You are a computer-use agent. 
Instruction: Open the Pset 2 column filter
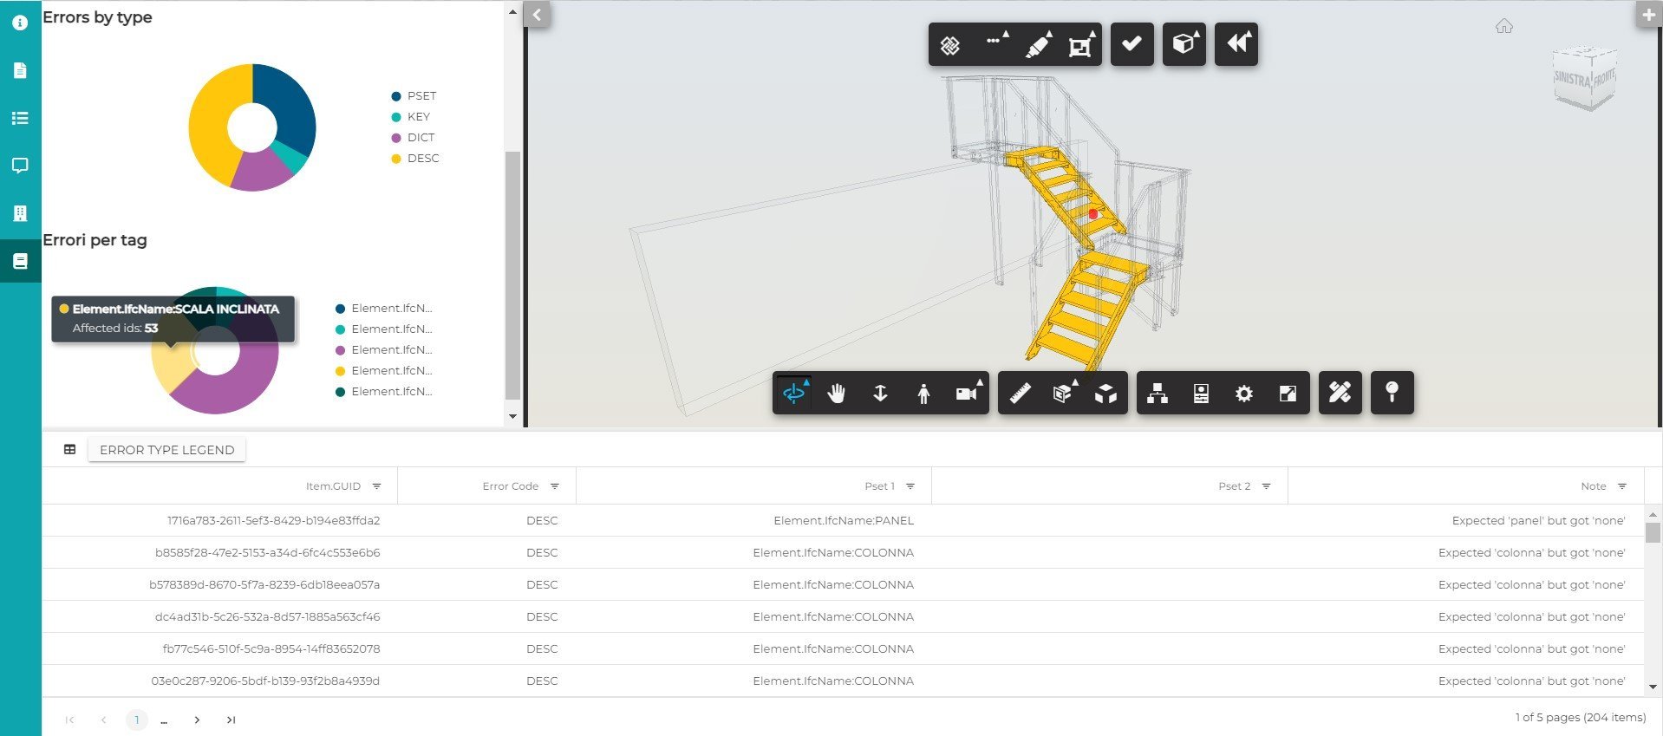click(1266, 486)
